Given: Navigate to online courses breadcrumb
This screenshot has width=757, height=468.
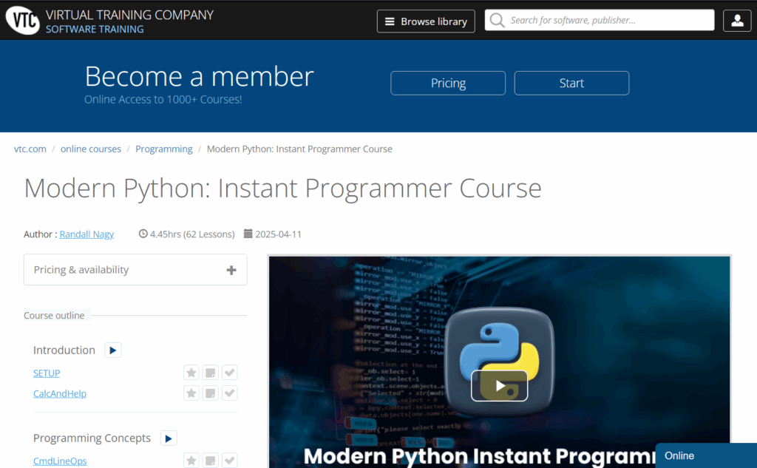Looking at the screenshot, I should (90, 149).
